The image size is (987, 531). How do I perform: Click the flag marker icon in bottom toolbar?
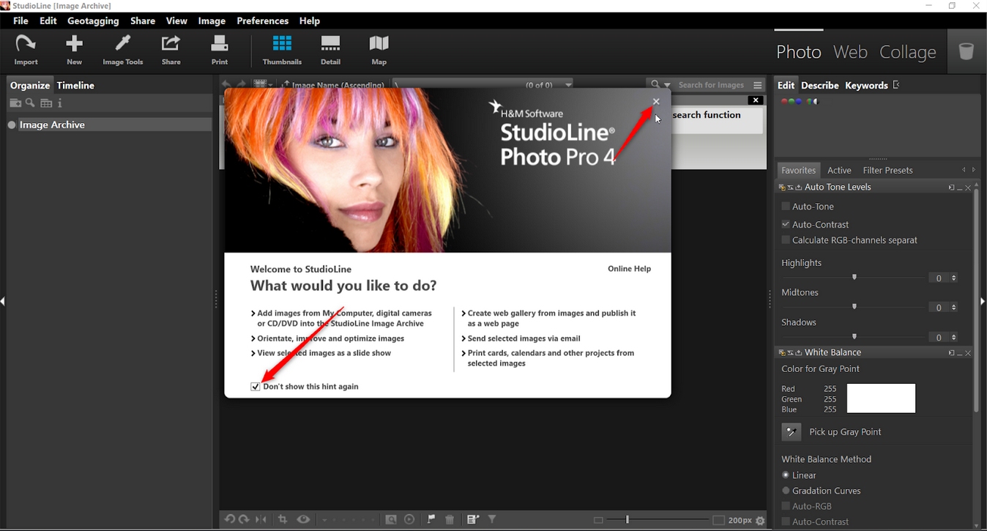coord(431,519)
